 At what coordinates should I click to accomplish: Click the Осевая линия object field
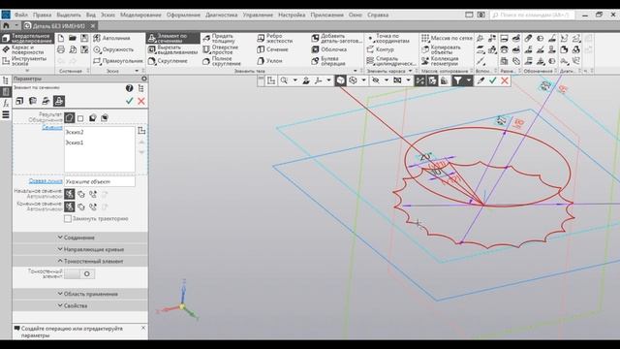[99, 181]
